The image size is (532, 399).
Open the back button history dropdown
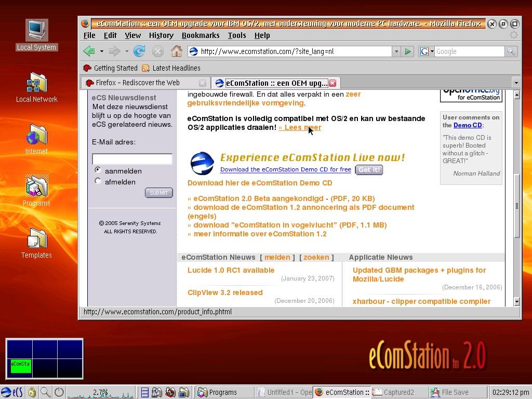(101, 51)
